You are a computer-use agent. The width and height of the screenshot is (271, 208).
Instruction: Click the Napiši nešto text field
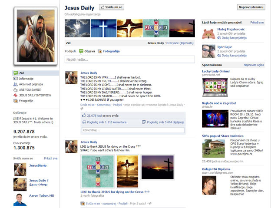tap(130, 59)
